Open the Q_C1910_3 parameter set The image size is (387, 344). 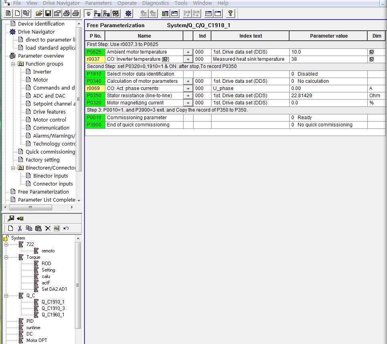point(53,308)
